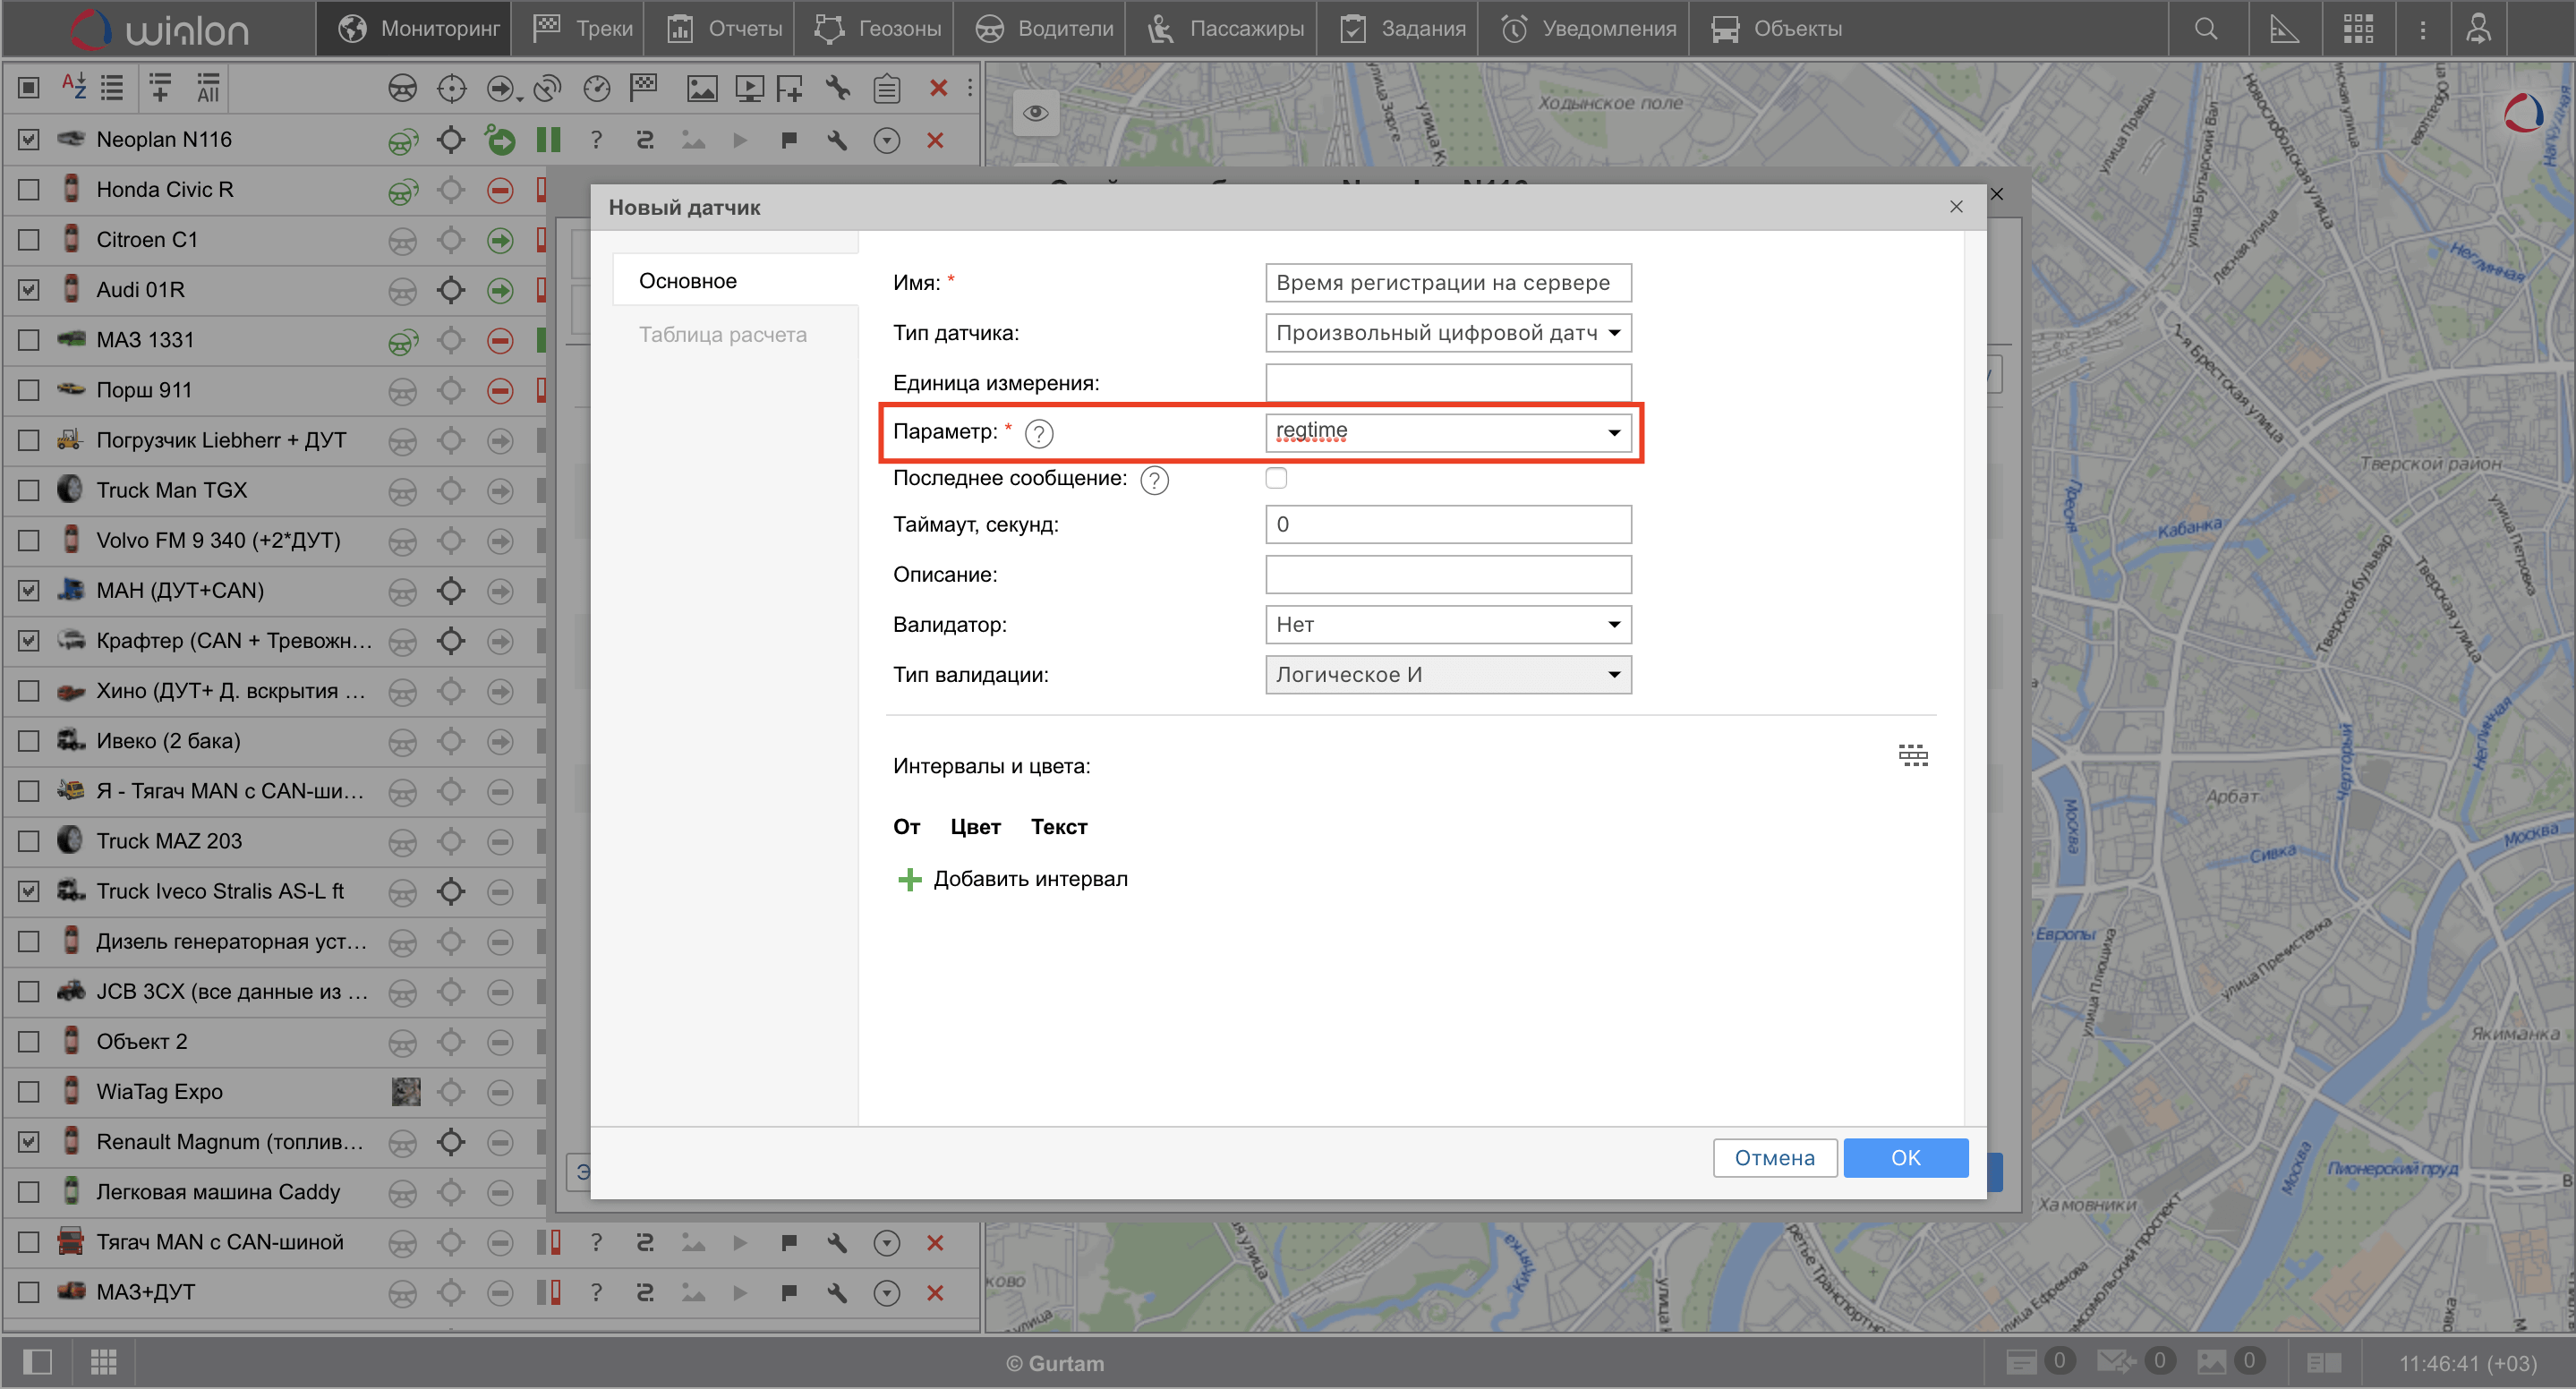Image resolution: width=2576 pixels, height=1389 pixels.
Task: Click the green plus Добавить интервал icon
Action: click(909, 879)
